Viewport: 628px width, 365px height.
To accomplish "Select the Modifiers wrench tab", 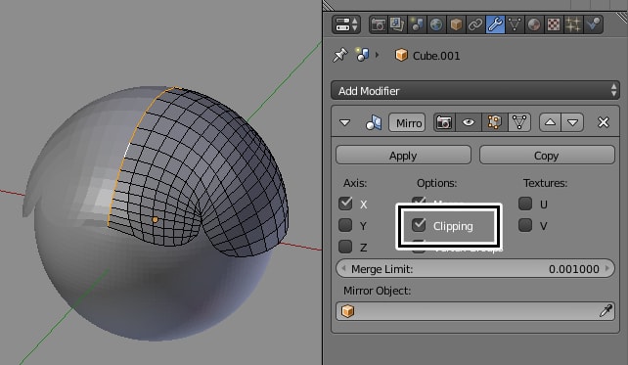I will pos(495,24).
